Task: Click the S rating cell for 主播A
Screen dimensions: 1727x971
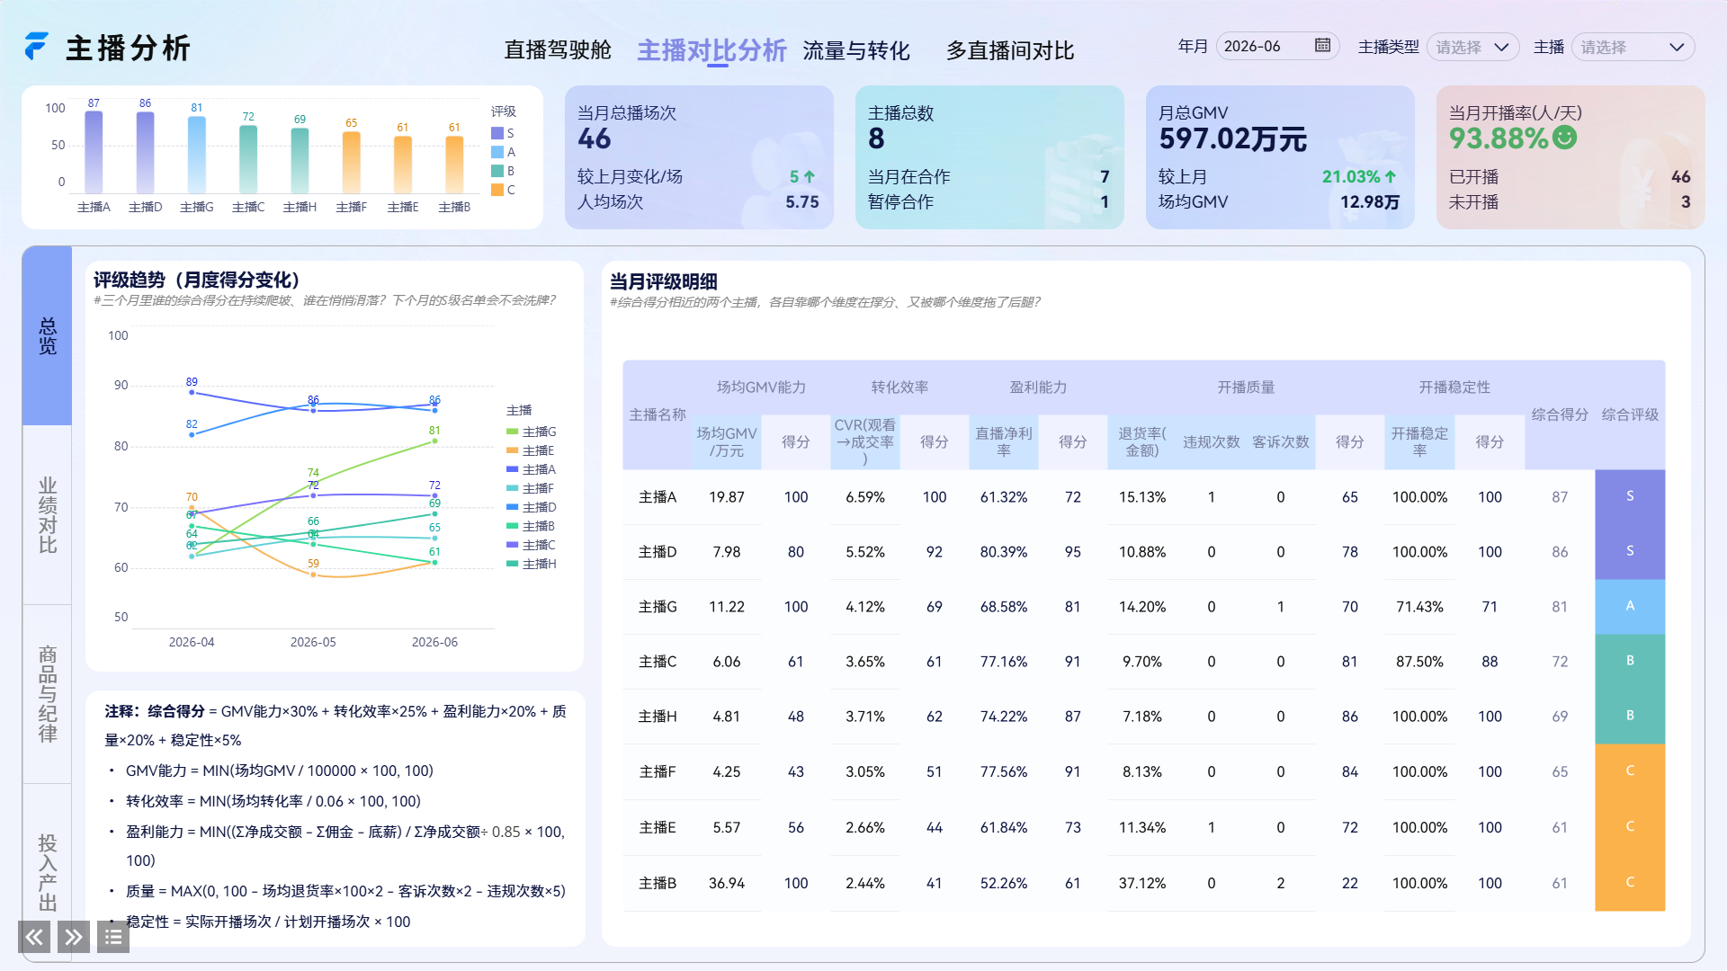Action: [1630, 496]
